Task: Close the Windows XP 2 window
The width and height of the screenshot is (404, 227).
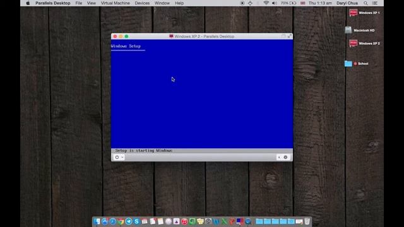Action: tap(115, 37)
